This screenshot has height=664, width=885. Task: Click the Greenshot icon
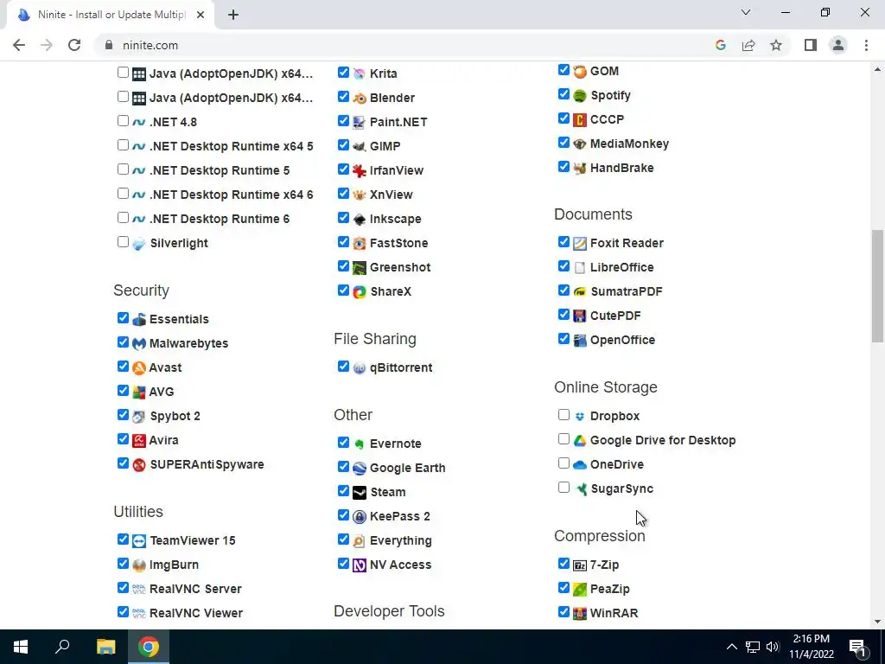[359, 268]
